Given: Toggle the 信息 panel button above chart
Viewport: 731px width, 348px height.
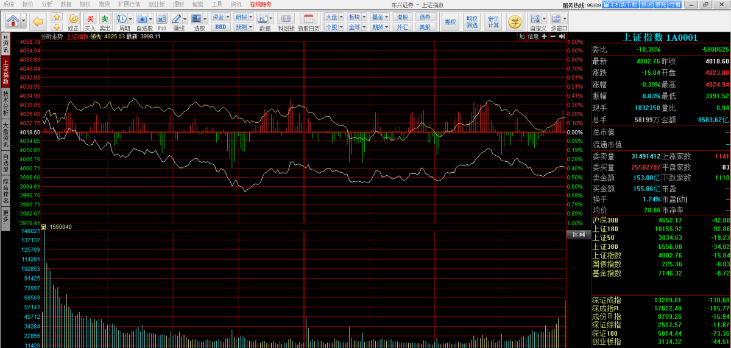Looking at the screenshot, I should click(533, 37).
